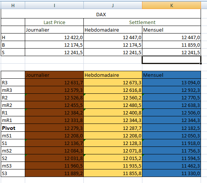Image resolution: width=207 pixels, height=183 pixels.
Task: Click cell with value 12 579,3
Action: click(54, 90)
